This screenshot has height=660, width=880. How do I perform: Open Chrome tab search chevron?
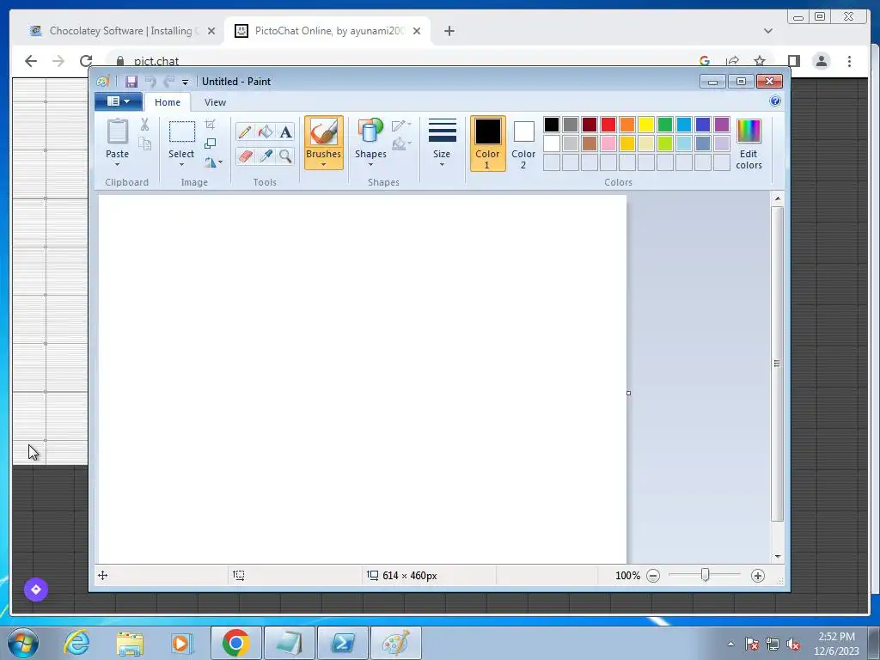tap(767, 31)
